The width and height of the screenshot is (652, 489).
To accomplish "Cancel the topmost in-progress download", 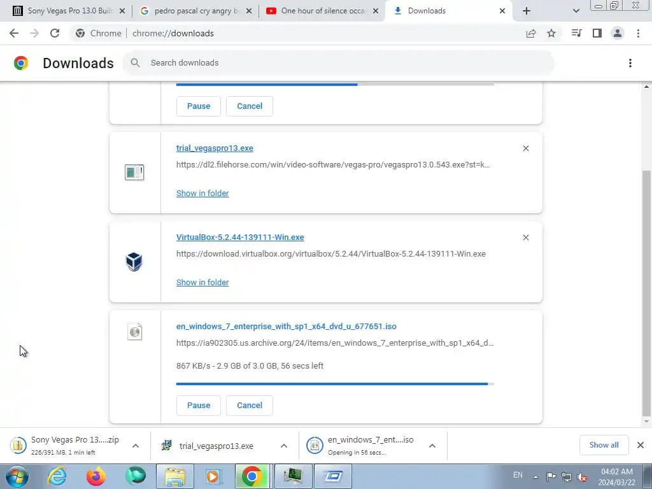I will point(250,106).
